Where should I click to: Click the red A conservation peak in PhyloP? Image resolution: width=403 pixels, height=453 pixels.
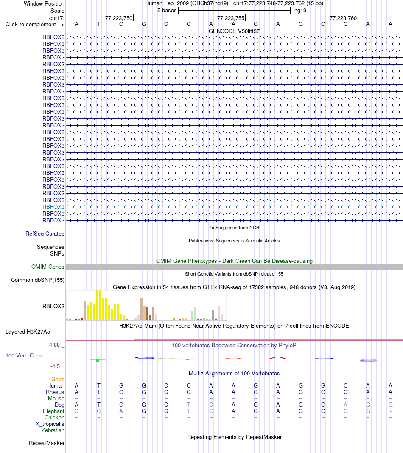(278, 357)
